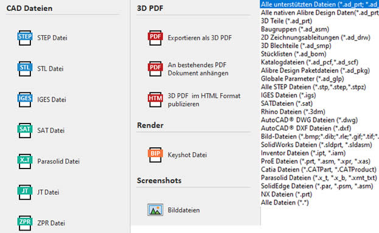Image resolution: width=379 pixels, height=233 pixels.
Task: Select An bestehendes PDF Dokument anhängen
Action: pos(198,69)
